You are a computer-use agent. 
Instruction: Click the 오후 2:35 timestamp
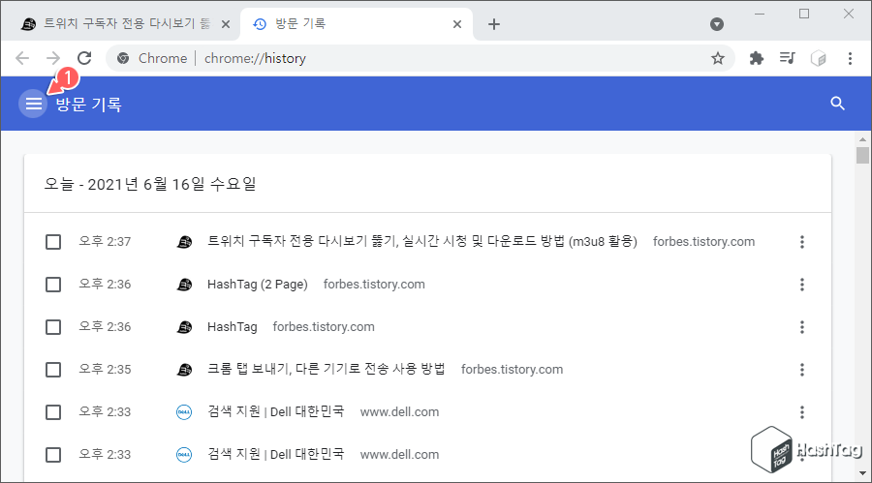pos(105,369)
